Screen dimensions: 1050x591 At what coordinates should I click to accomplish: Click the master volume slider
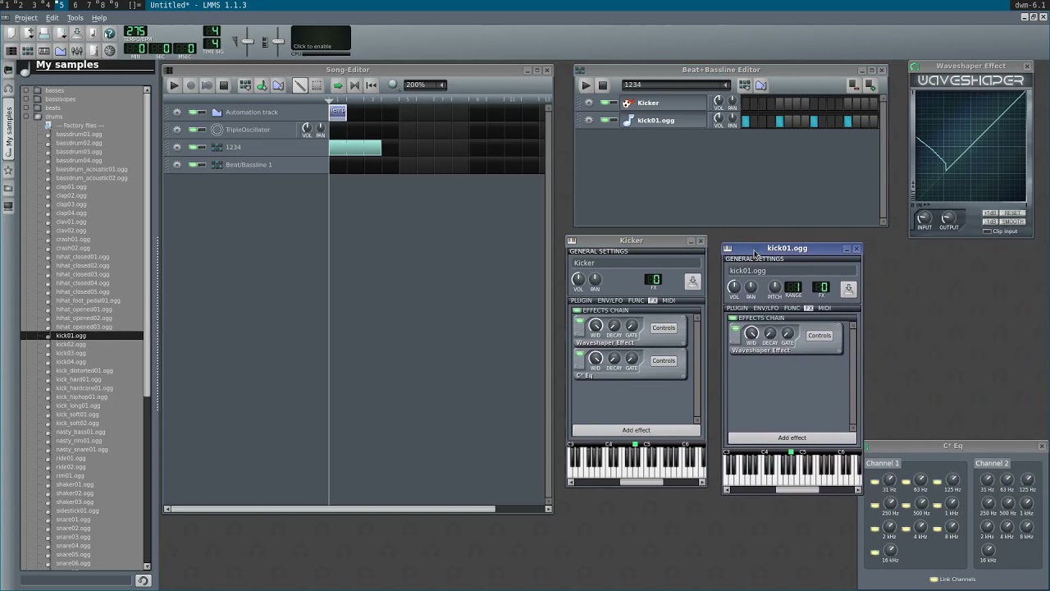point(247,39)
